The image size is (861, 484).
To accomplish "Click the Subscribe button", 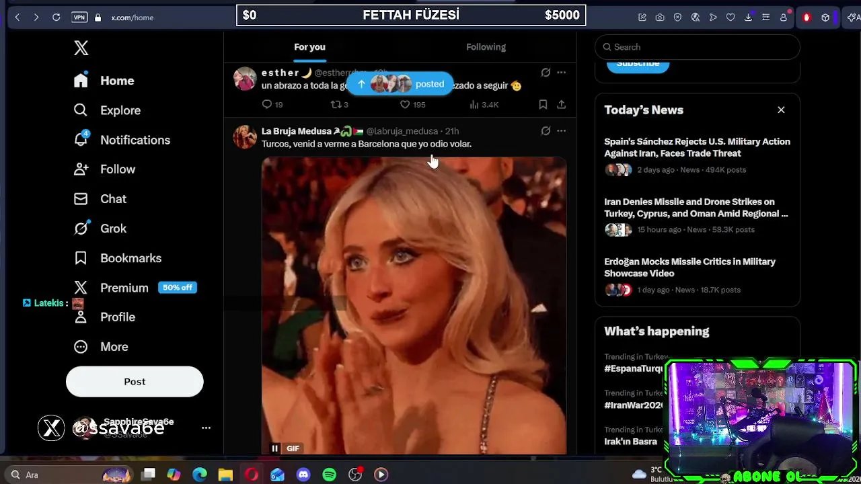I will [638, 65].
